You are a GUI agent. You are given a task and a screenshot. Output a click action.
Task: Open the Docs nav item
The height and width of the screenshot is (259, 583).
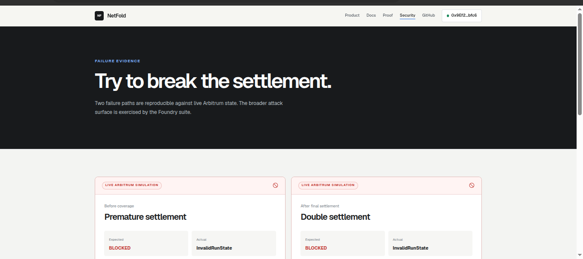(371, 15)
